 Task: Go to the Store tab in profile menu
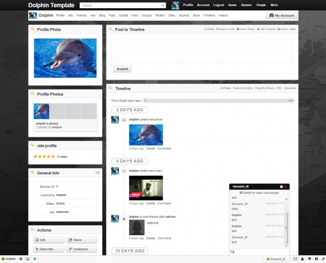click(196, 15)
